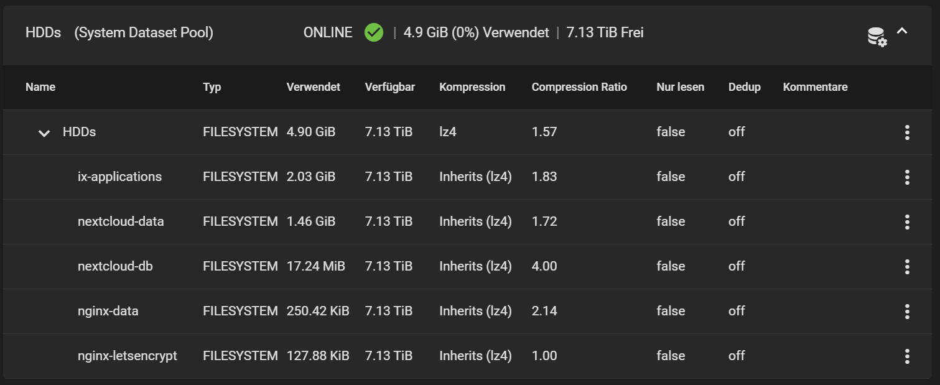
Task: Open three-dot menu for nginx-letsencrypt dataset
Action: pyautogui.click(x=907, y=356)
